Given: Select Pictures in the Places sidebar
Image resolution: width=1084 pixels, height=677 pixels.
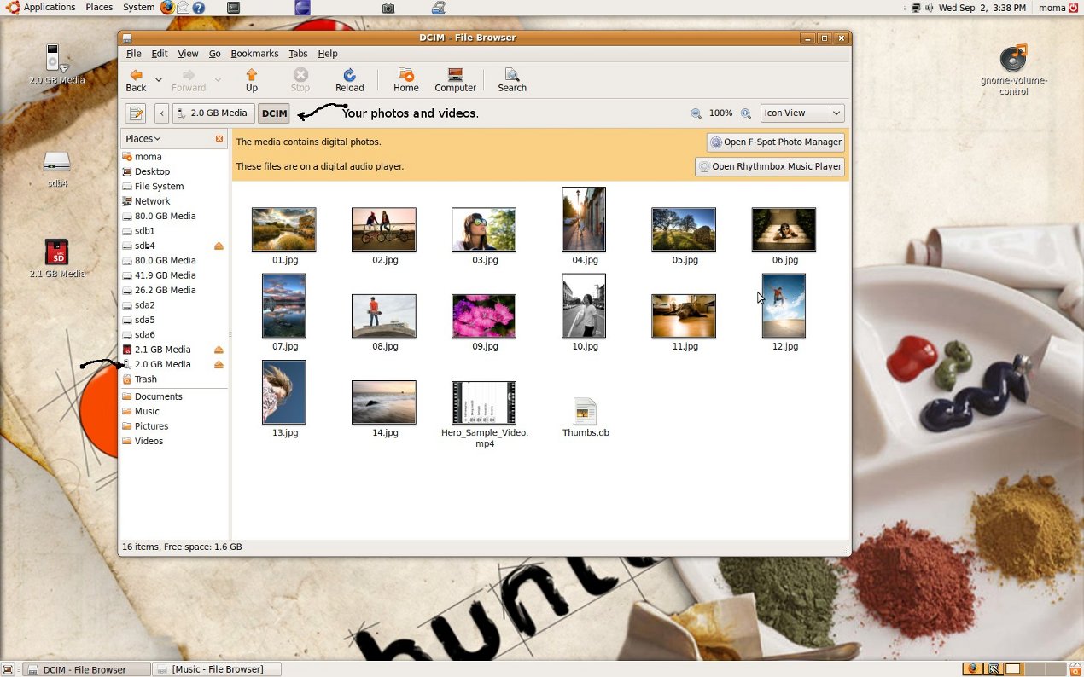Looking at the screenshot, I should pos(151,426).
